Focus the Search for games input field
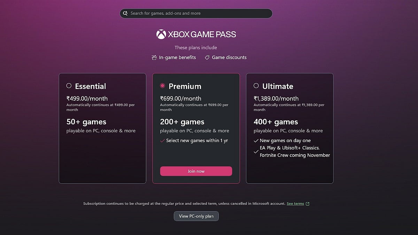Viewport: 418px width, 235px height. [x=199, y=13]
